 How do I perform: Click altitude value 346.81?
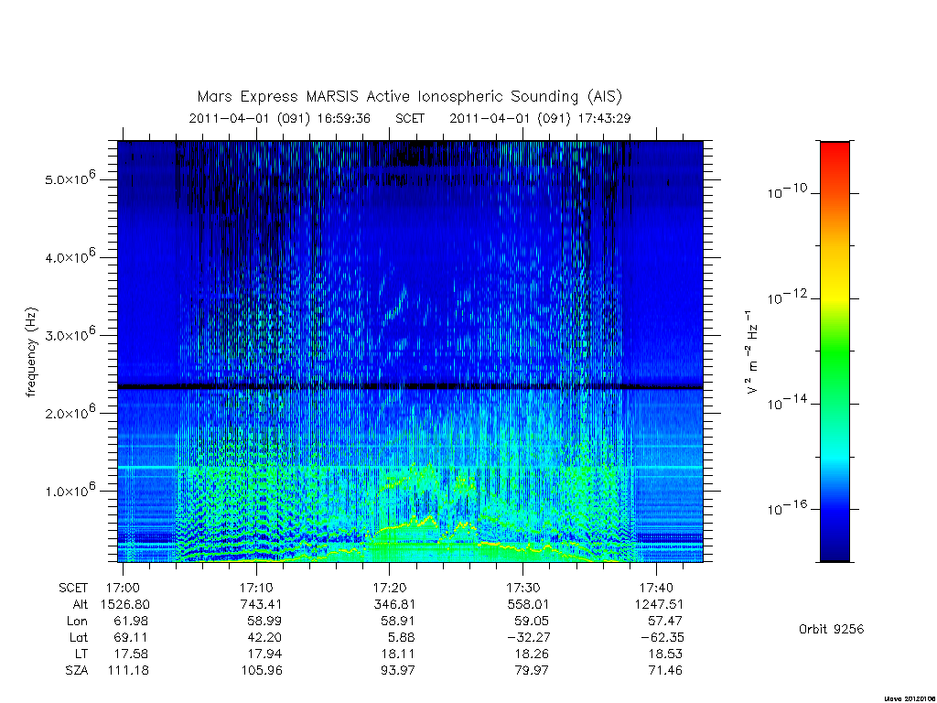point(394,604)
